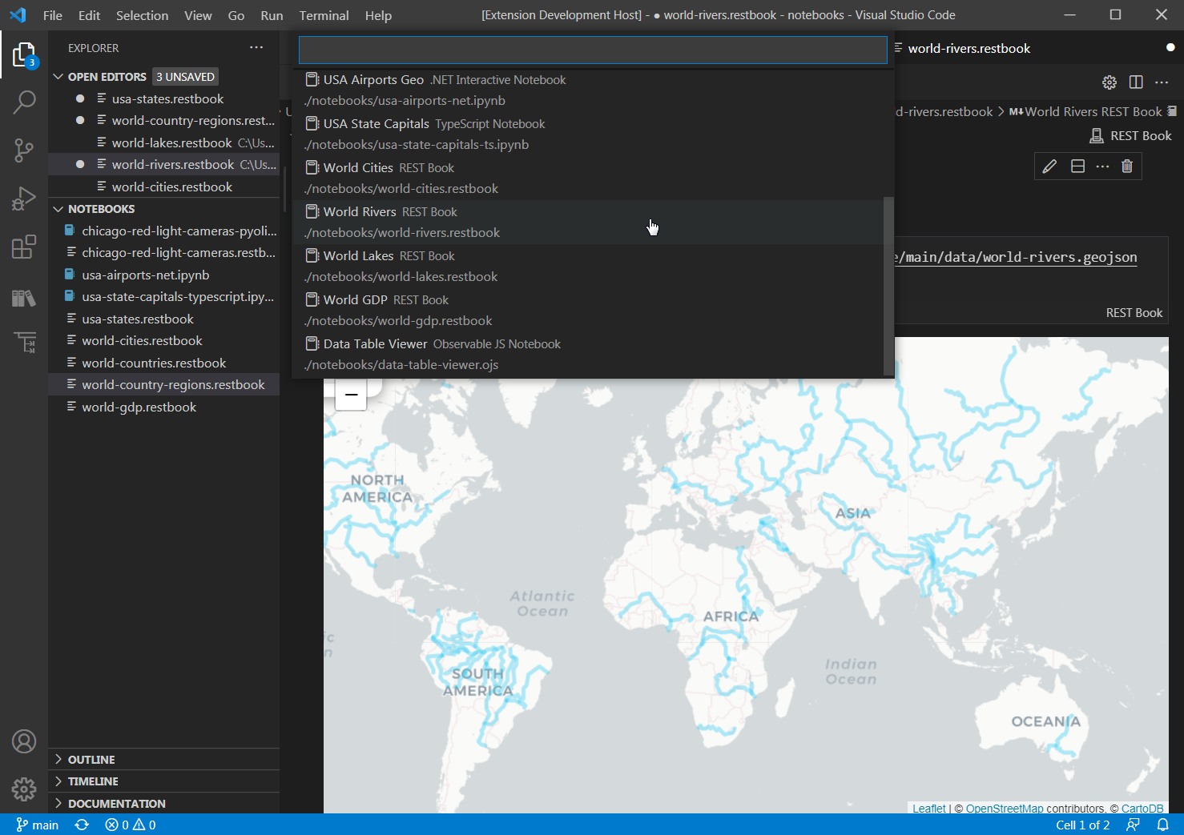Click the edit cell pencil icon
1184x835 pixels.
click(x=1049, y=167)
